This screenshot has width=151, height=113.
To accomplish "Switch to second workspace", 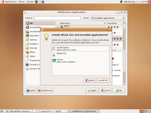I will [x=146, y=111].
